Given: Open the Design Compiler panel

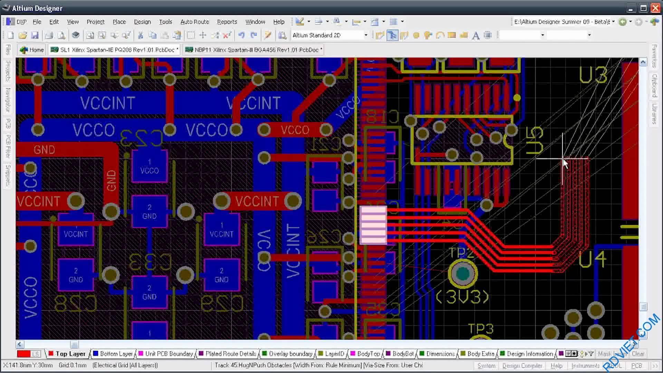Looking at the screenshot, I should point(522,365).
